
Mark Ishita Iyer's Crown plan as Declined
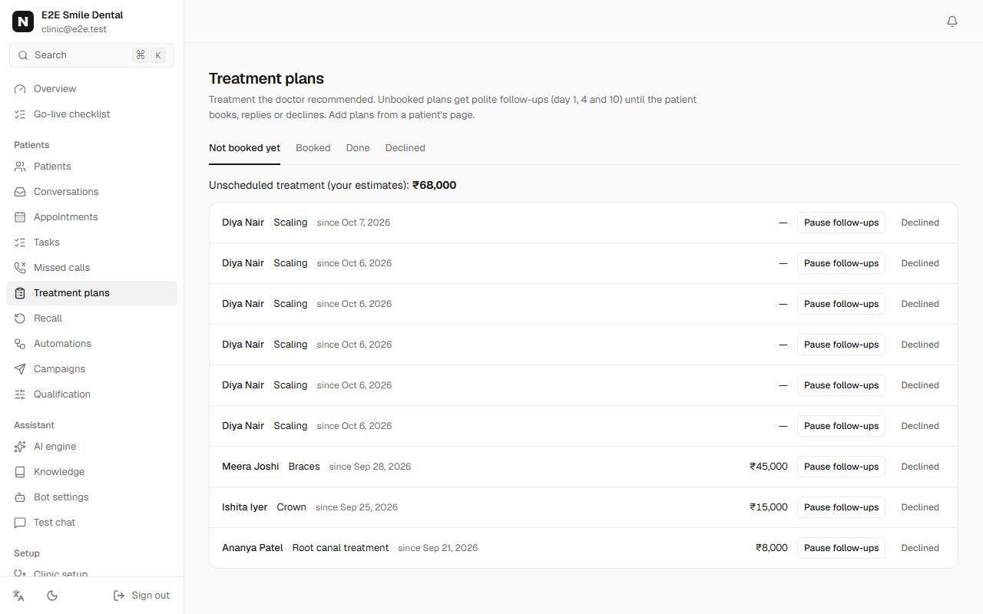(x=920, y=507)
